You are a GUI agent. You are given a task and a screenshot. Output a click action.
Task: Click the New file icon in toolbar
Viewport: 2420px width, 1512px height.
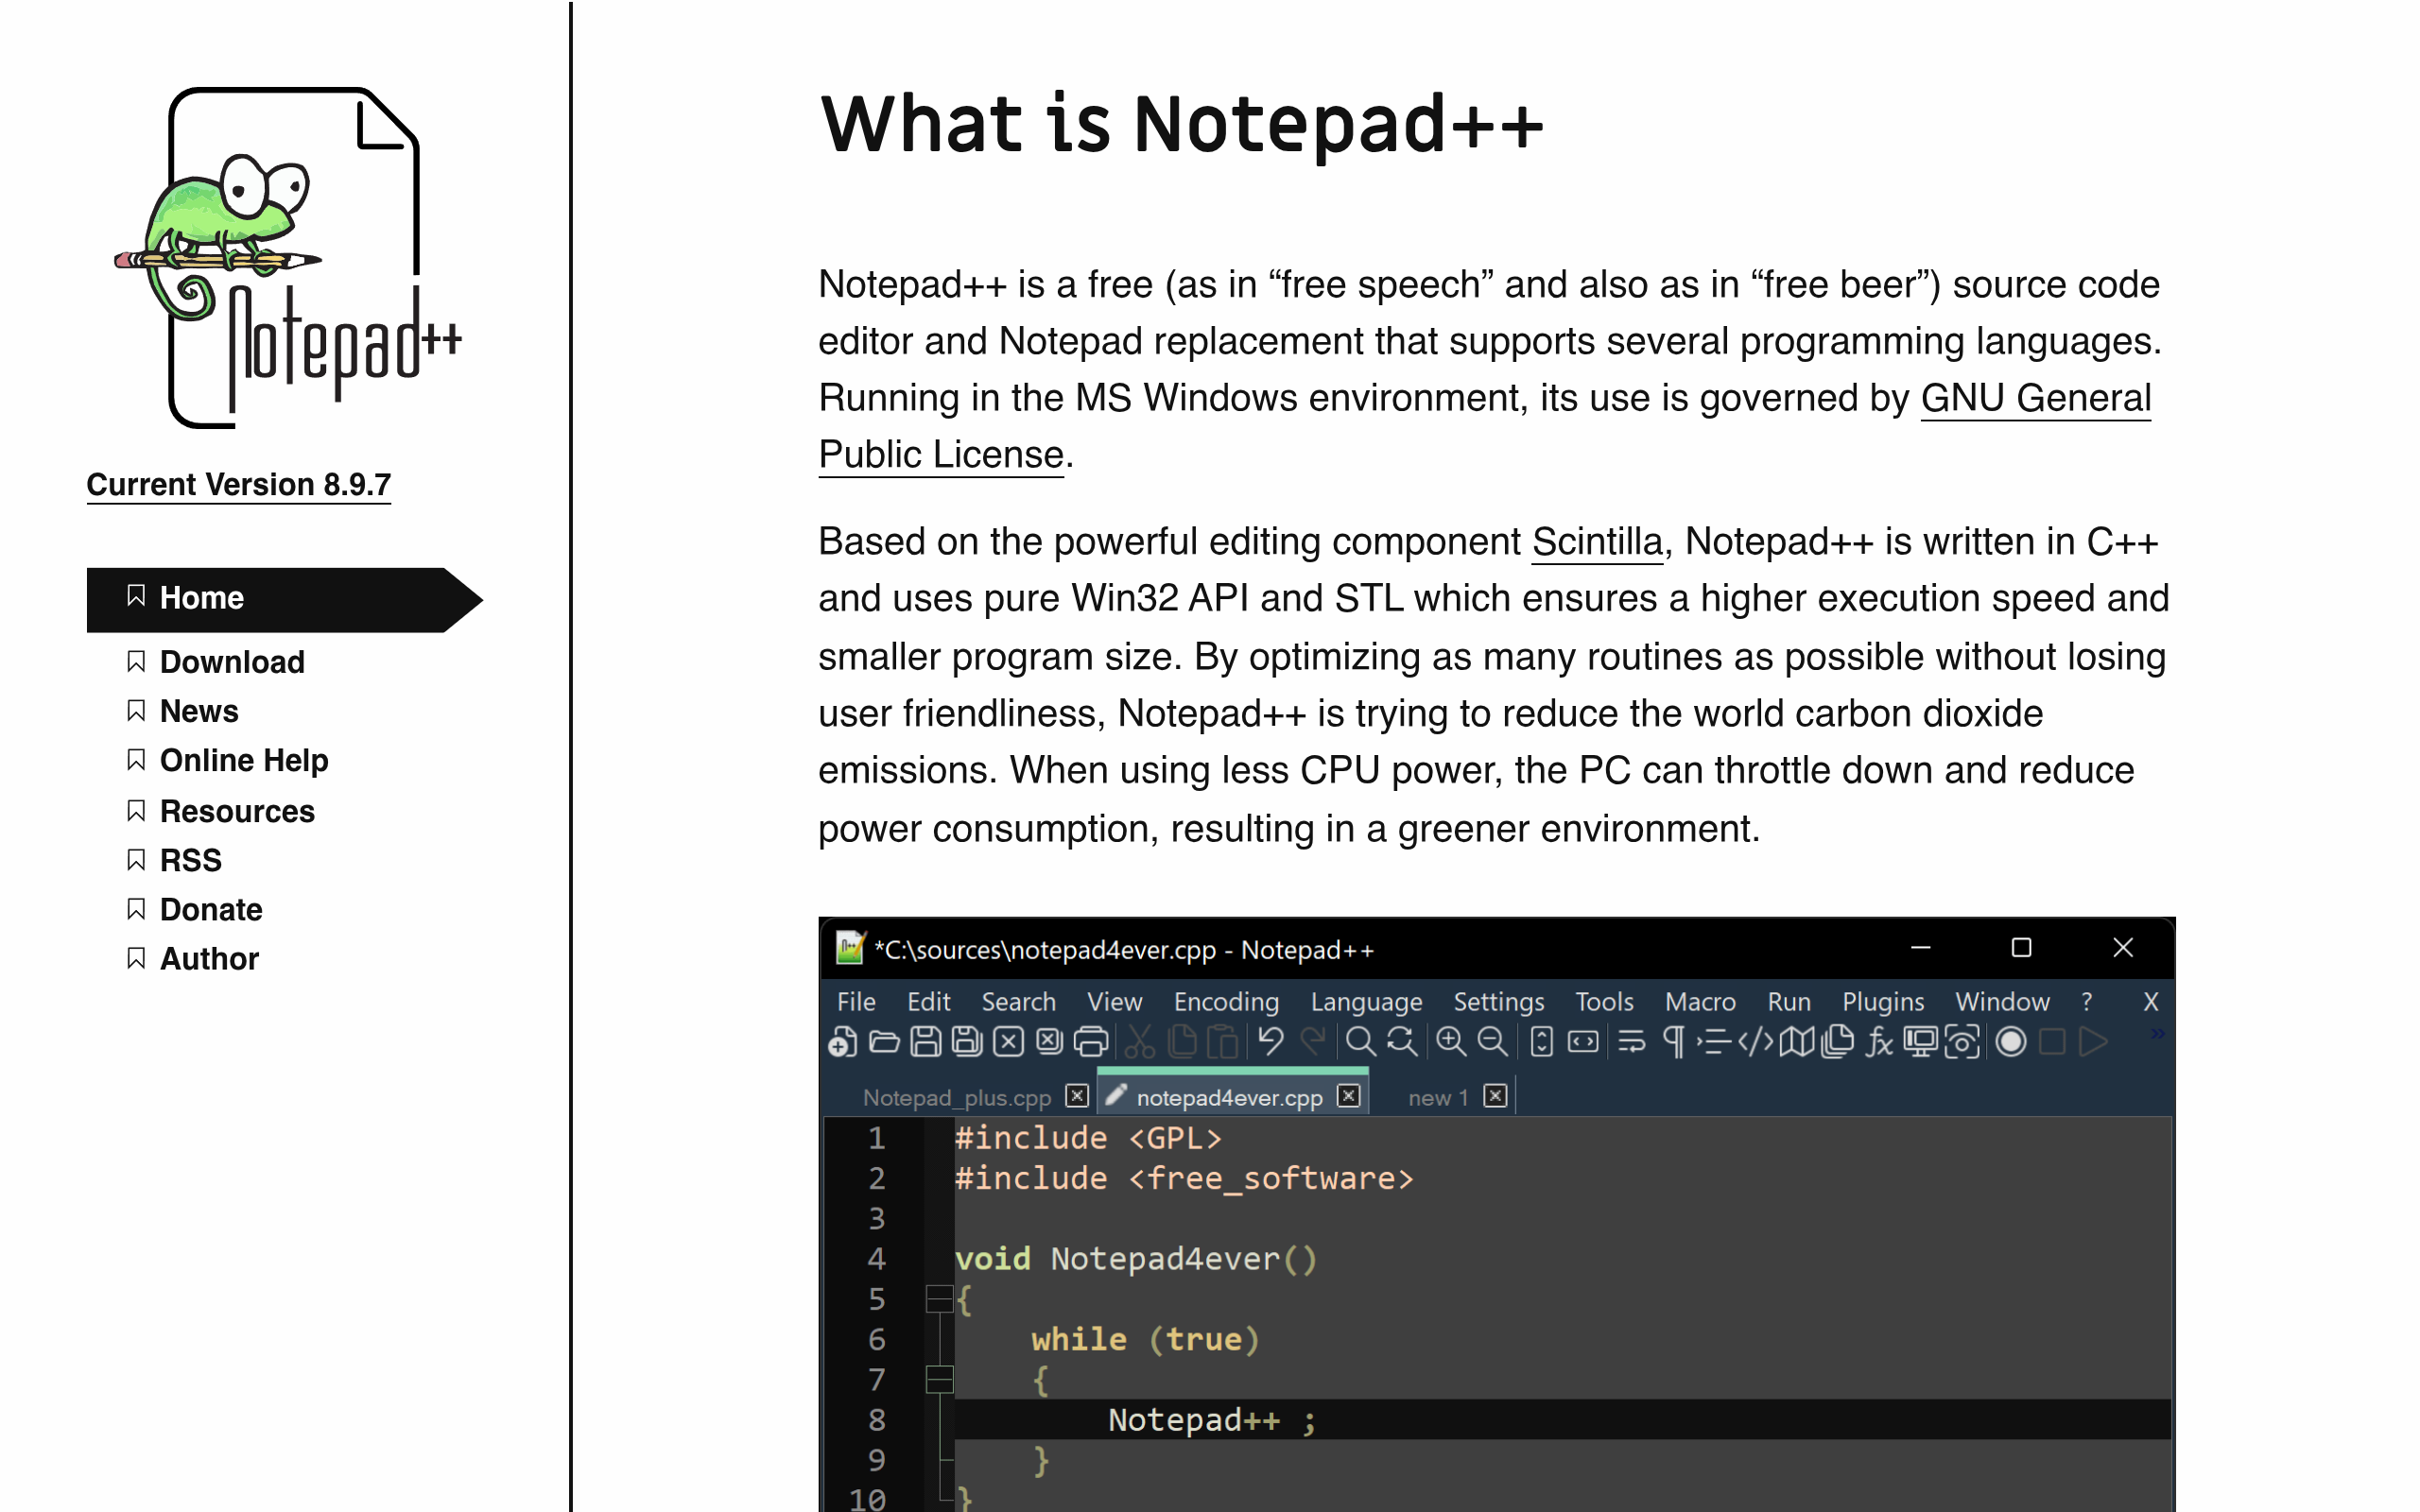coord(843,1042)
